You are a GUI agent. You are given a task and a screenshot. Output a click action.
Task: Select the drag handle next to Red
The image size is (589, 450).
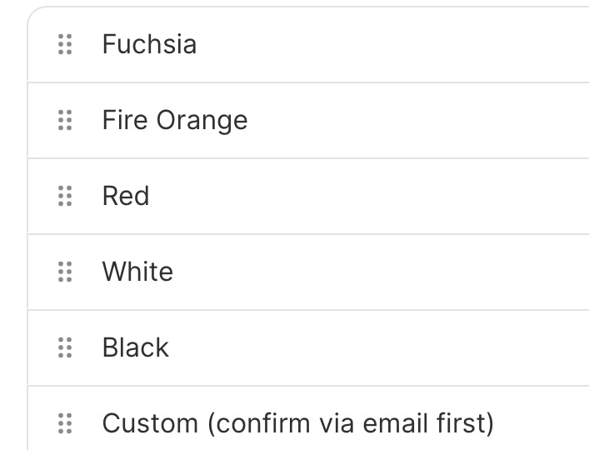(x=65, y=196)
